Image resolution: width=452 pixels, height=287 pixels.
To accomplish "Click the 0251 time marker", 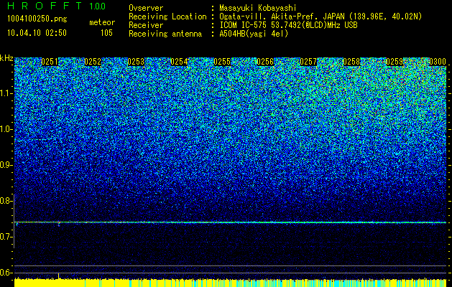I will 50,62.
